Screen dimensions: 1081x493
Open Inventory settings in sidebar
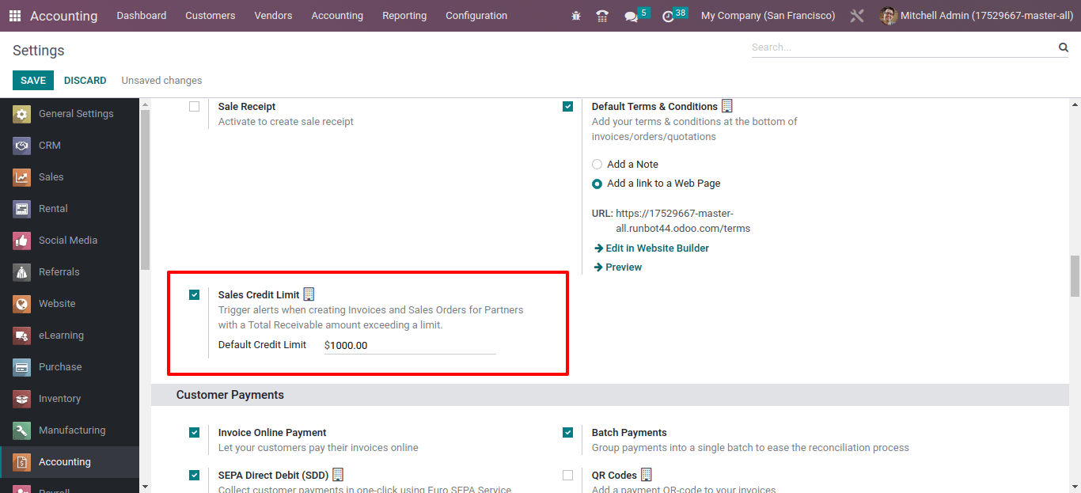pyautogui.click(x=70, y=399)
